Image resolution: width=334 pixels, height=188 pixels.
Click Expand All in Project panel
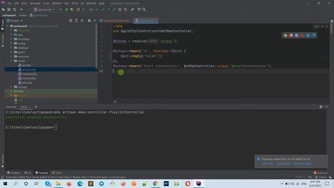coord(76,21)
